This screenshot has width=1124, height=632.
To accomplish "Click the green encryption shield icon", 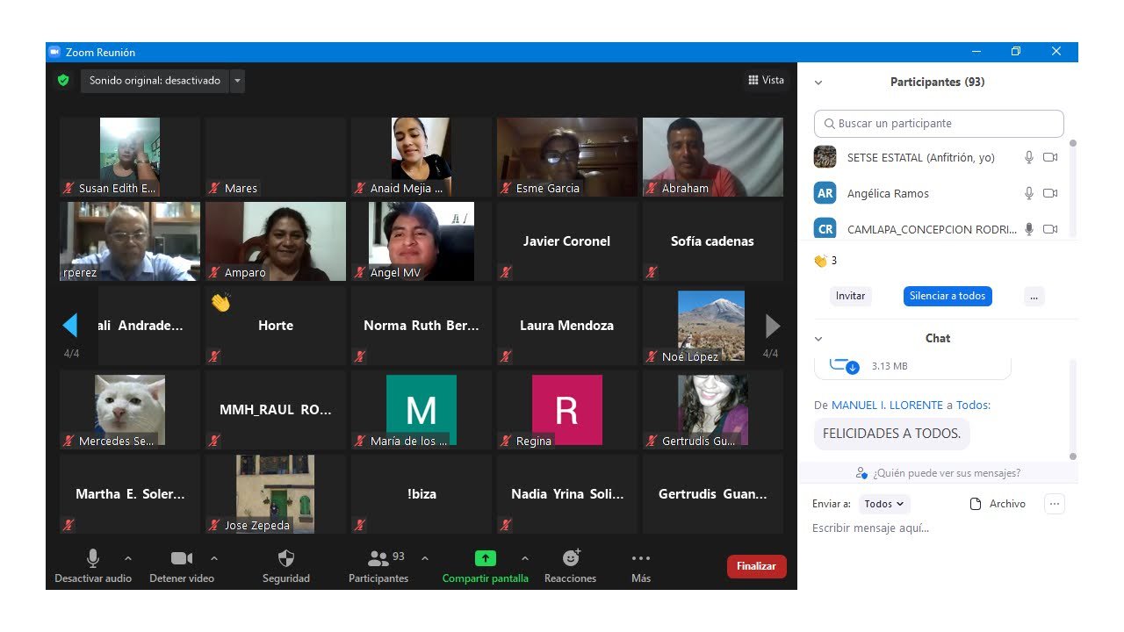I will (x=63, y=81).
